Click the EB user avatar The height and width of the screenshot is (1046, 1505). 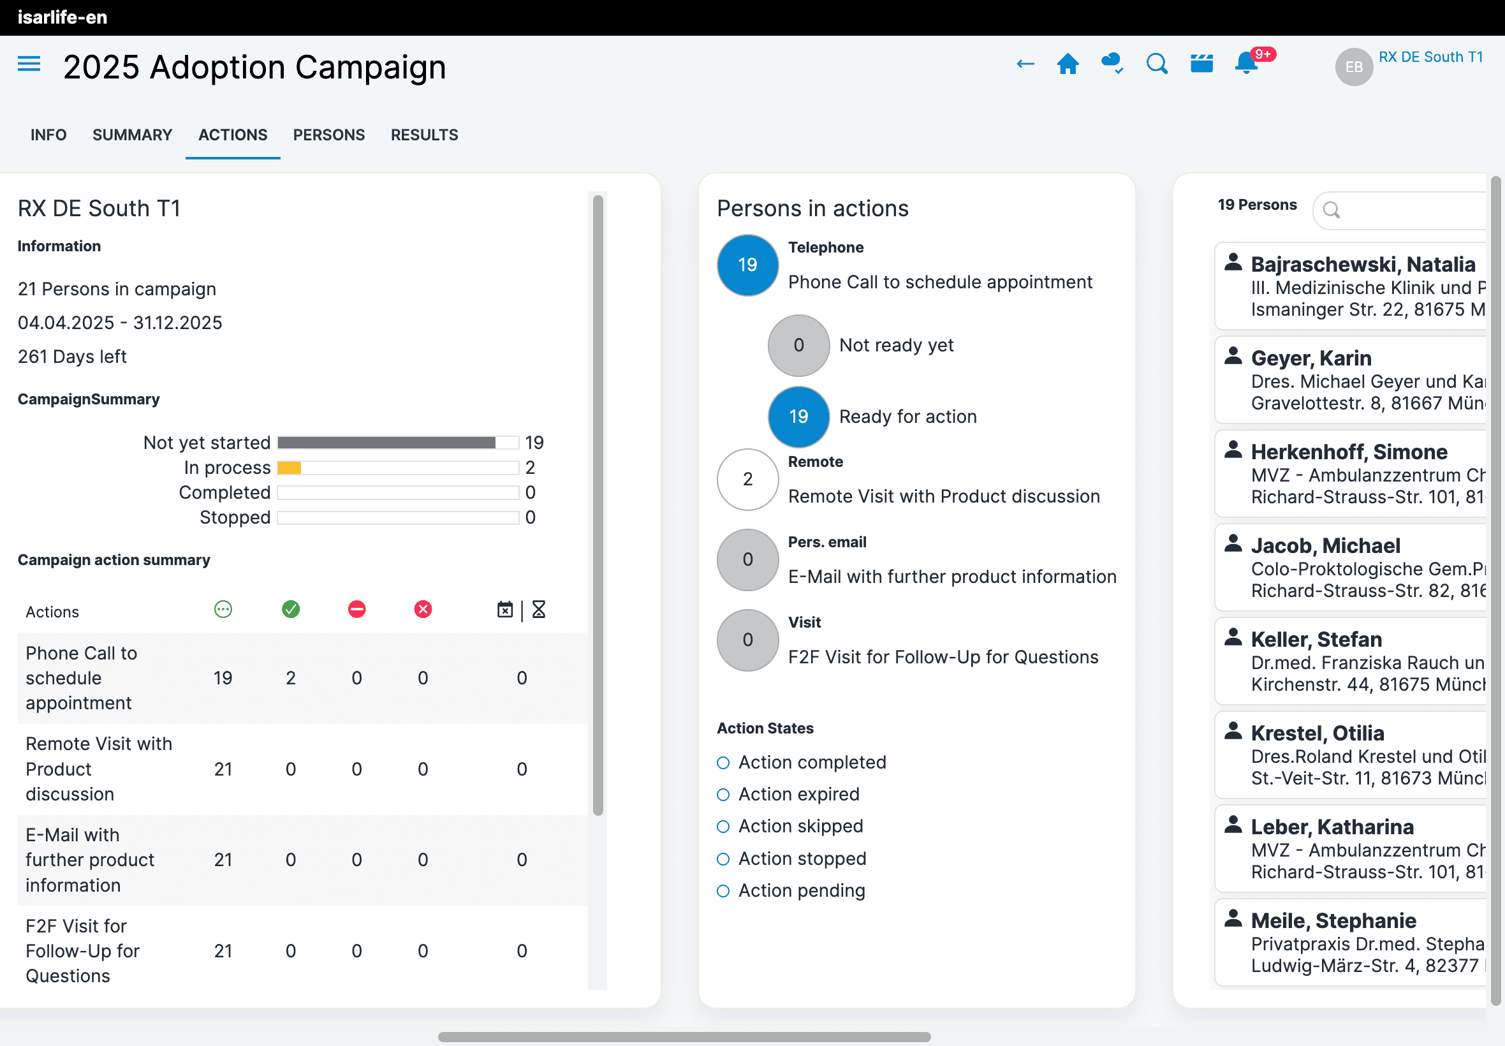pos(1353,67)
